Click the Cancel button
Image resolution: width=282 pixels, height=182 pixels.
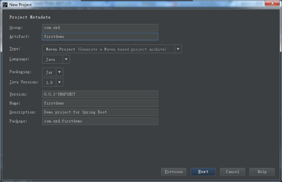point(232,172)
